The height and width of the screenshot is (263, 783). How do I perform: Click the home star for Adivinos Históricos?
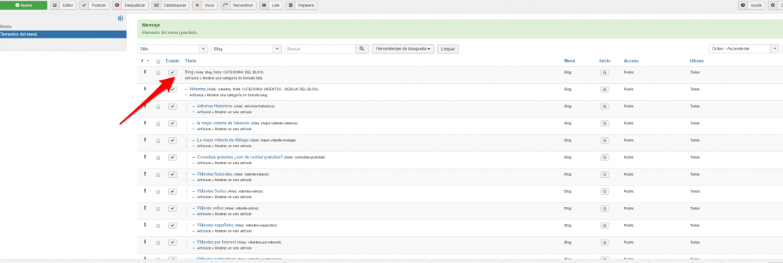tap(605, 107)
